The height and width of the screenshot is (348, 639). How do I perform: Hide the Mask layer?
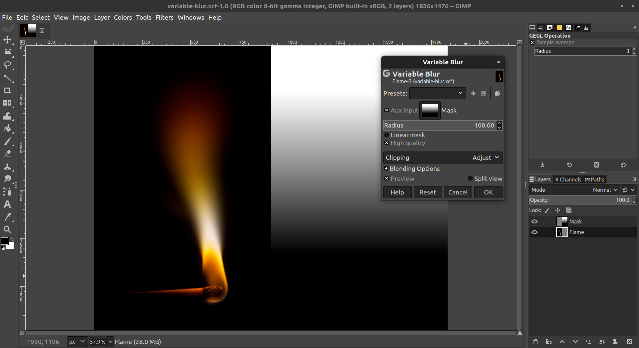coord(535,221)
